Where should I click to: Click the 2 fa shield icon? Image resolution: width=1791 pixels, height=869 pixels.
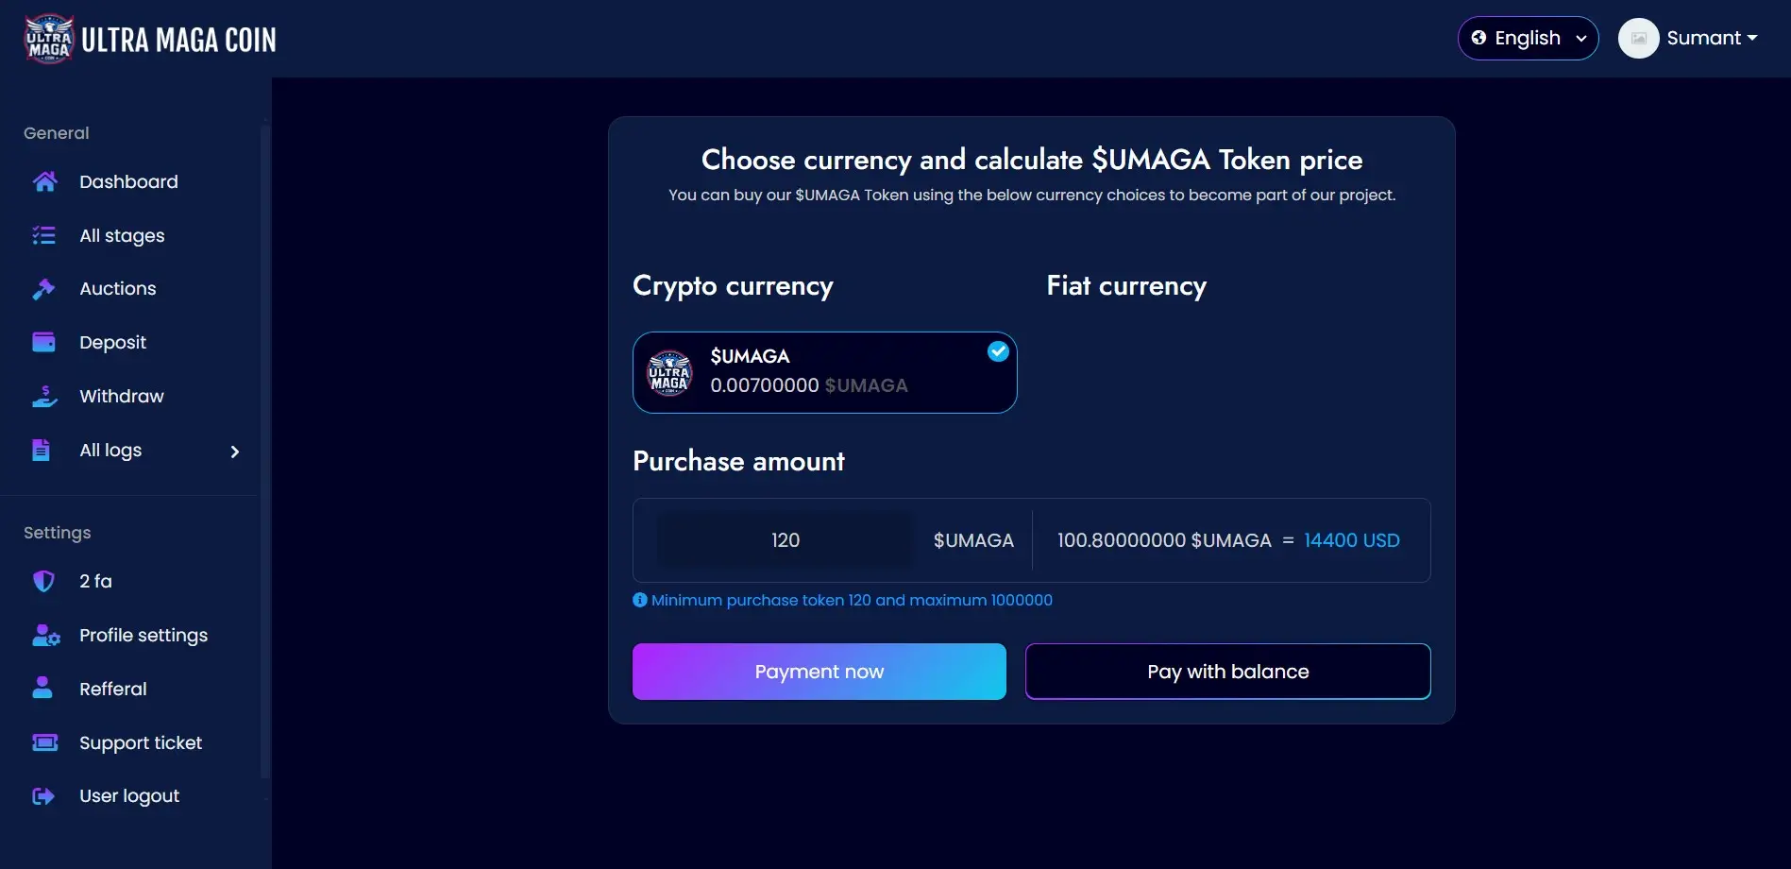tap(44, 581)
